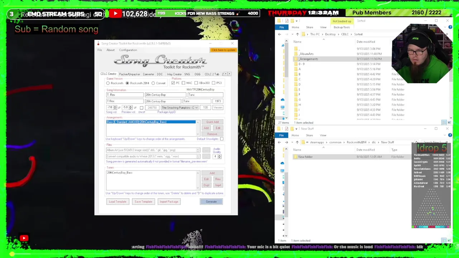Click the Import Package button

click(x=169, y=202)
